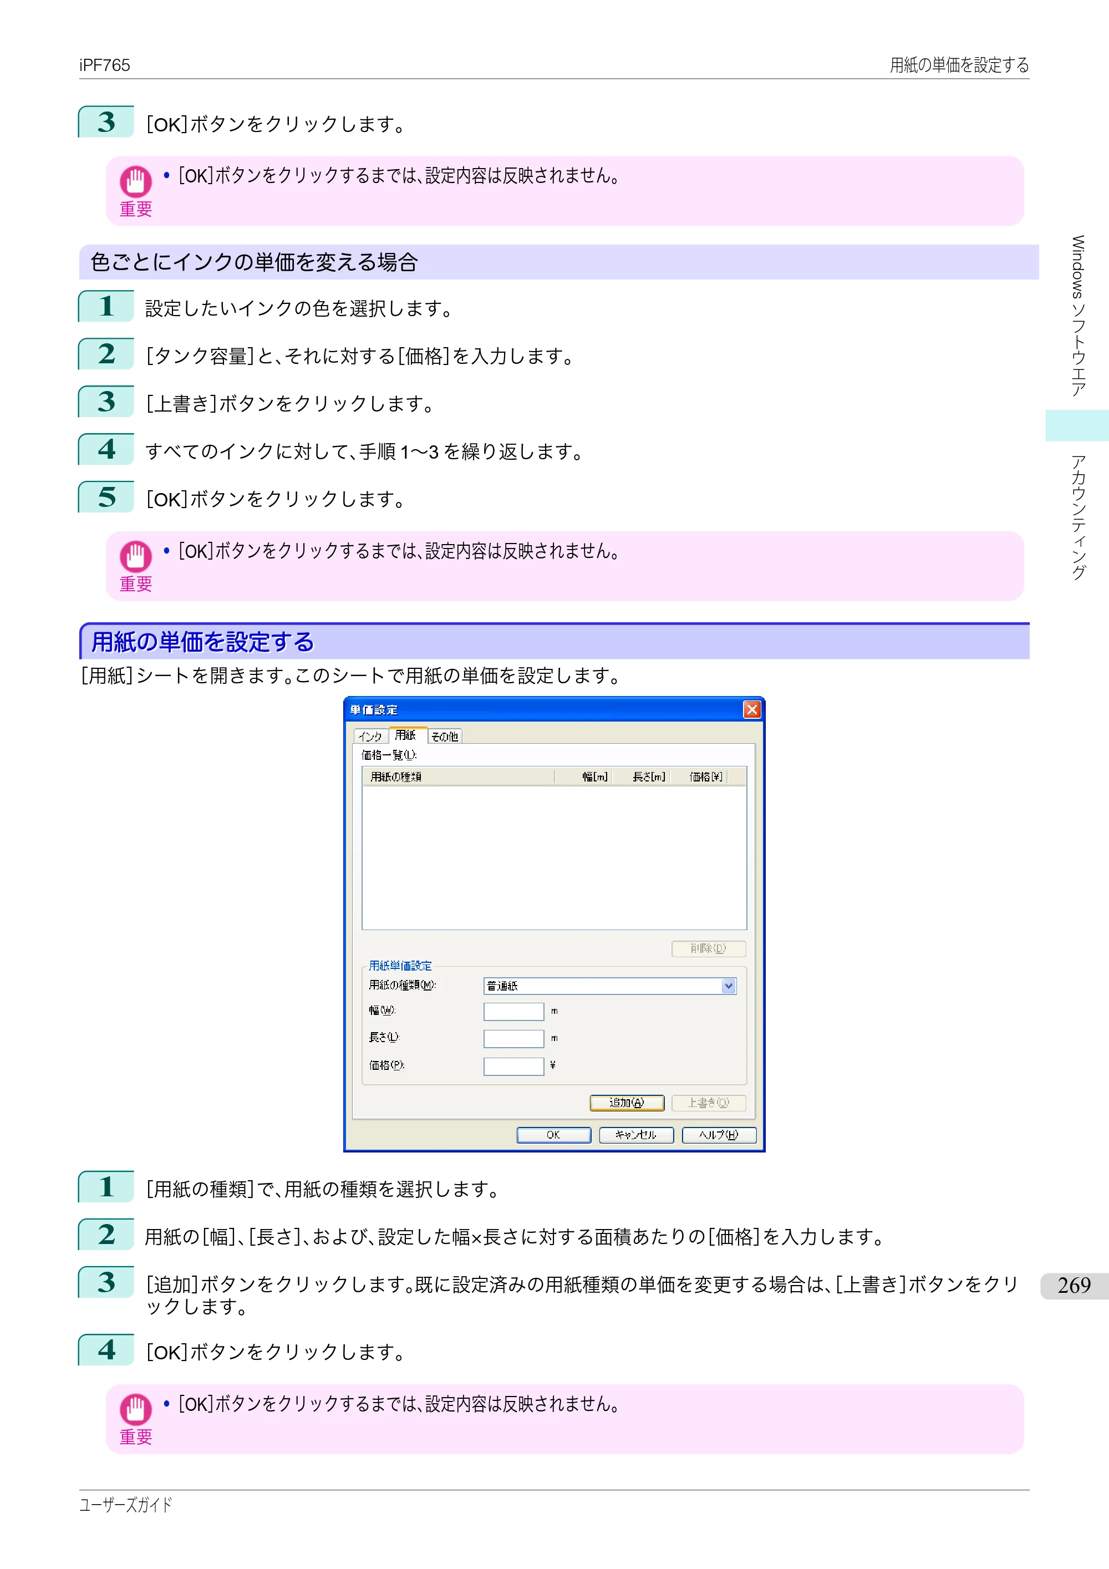
Task: Click the 用紙単価設定 group label
Action: (x=400, y=965)
